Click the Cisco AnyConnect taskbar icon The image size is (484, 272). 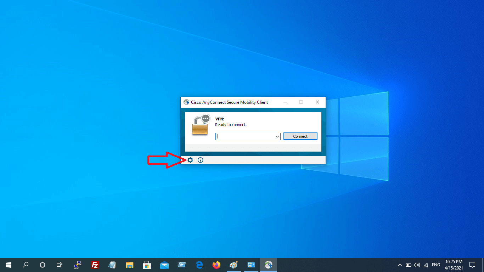point(268,265)
